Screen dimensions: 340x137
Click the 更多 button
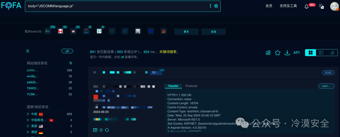pyautogui.click(x=186, y=32)
